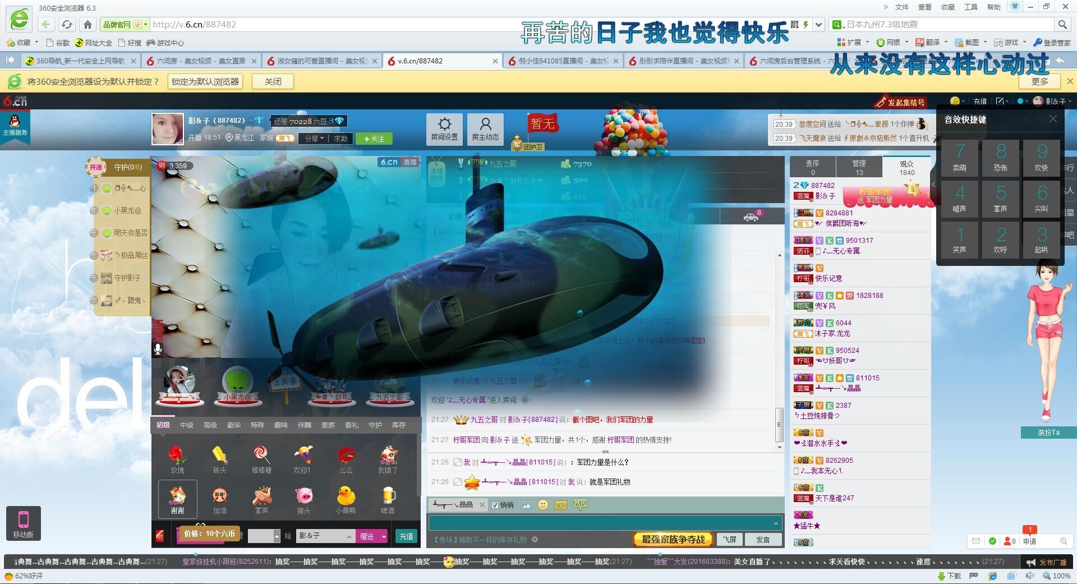Select the 加油 gift
Viewport: 1077px width, 584px height.
219,500
